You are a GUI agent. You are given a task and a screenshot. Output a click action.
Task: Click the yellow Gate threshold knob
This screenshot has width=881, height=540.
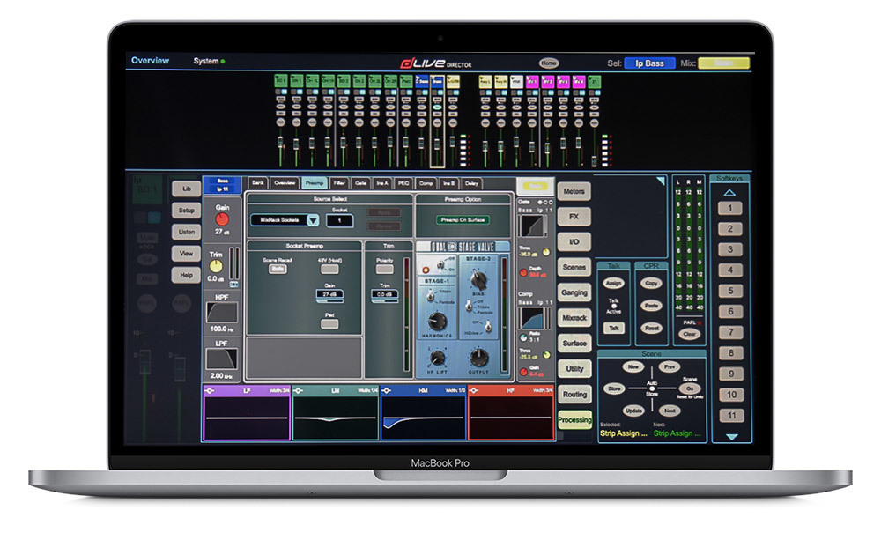pos(546,252)
